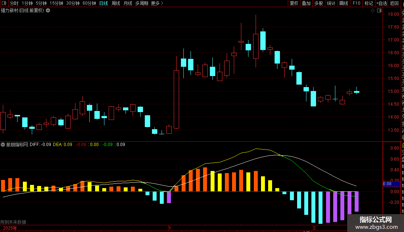
Task: Click the 2025年 label on the time axis
Action: coord(10,228)
